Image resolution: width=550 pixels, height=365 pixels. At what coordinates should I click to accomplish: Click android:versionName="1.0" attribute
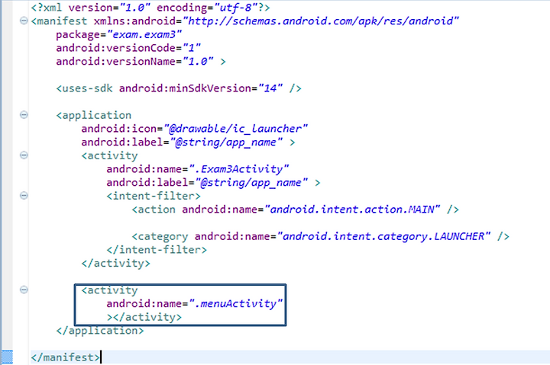[x=134, y=62]
